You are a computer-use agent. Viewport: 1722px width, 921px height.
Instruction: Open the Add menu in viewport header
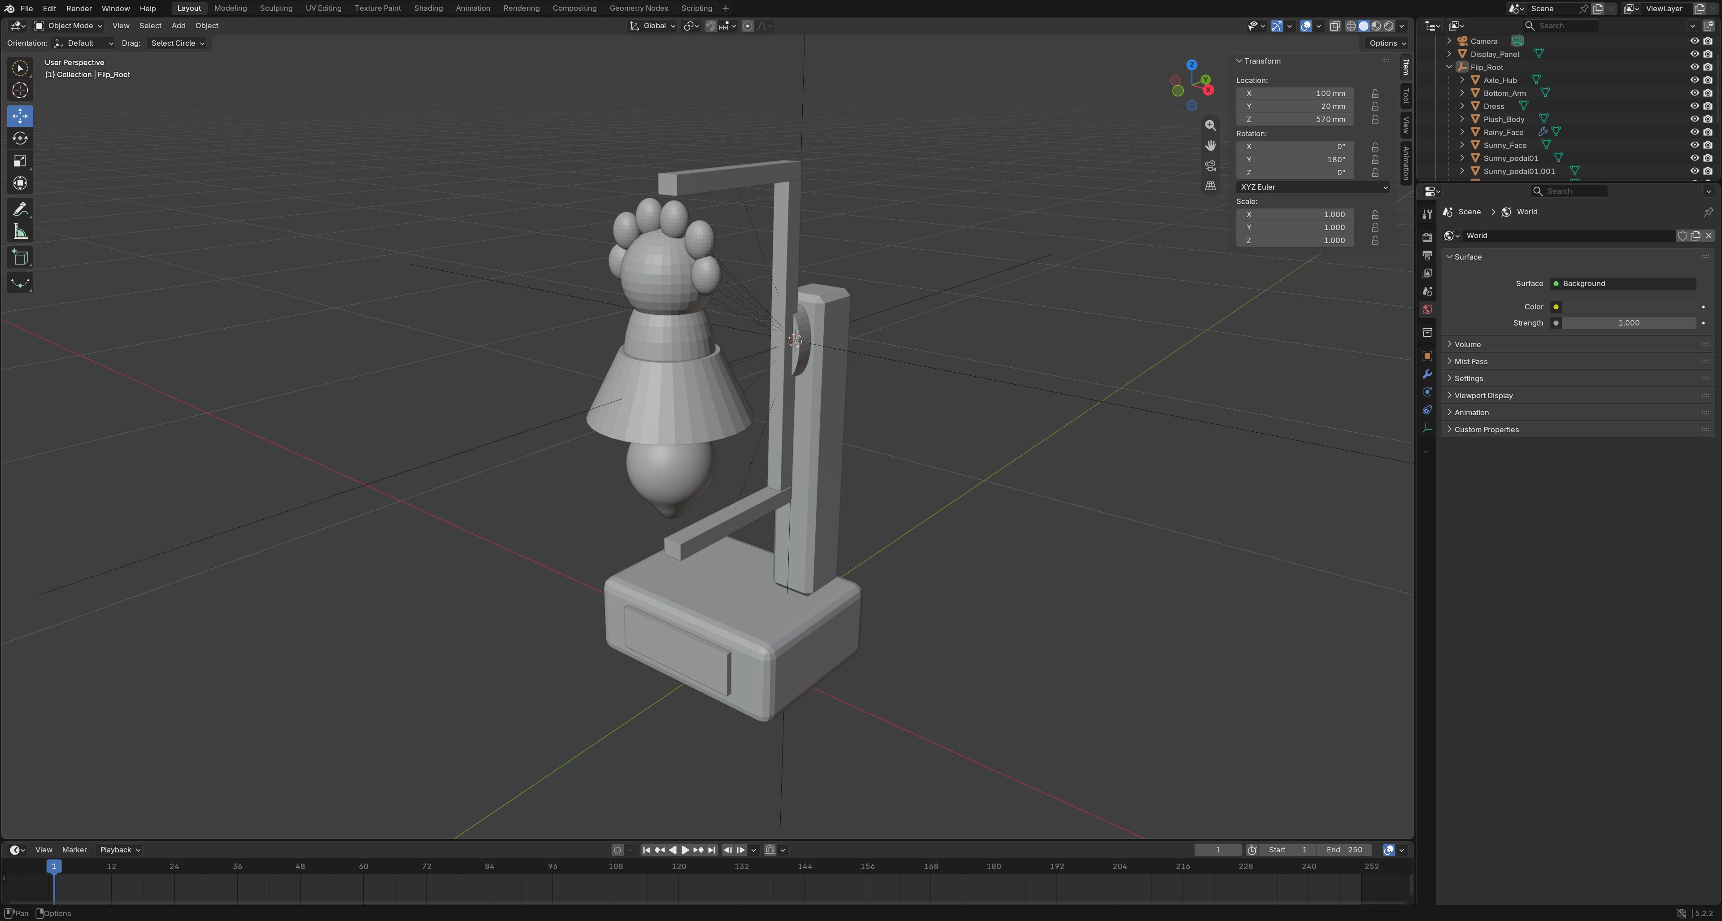coord(178,26)
